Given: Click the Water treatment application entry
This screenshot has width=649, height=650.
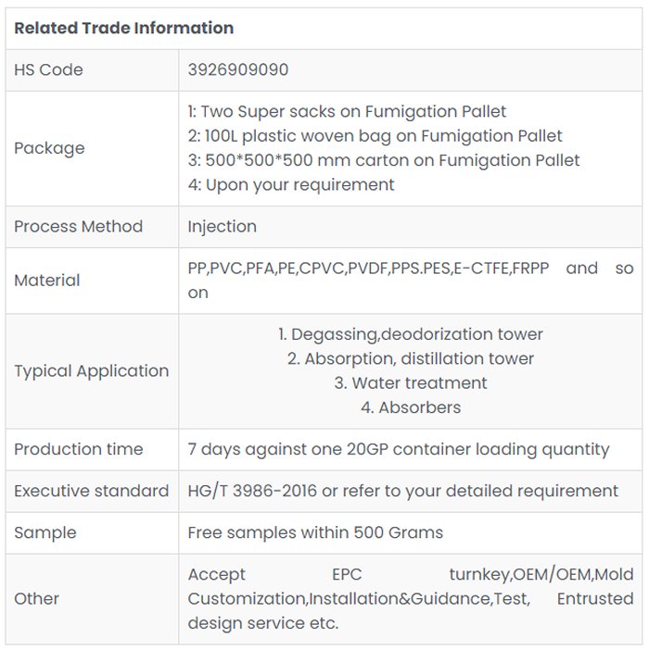Looking at the screenshot, I should (x=411, y=382).
